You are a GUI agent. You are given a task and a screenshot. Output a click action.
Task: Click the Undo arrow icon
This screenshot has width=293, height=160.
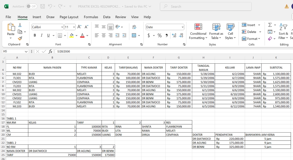(50, 6)
